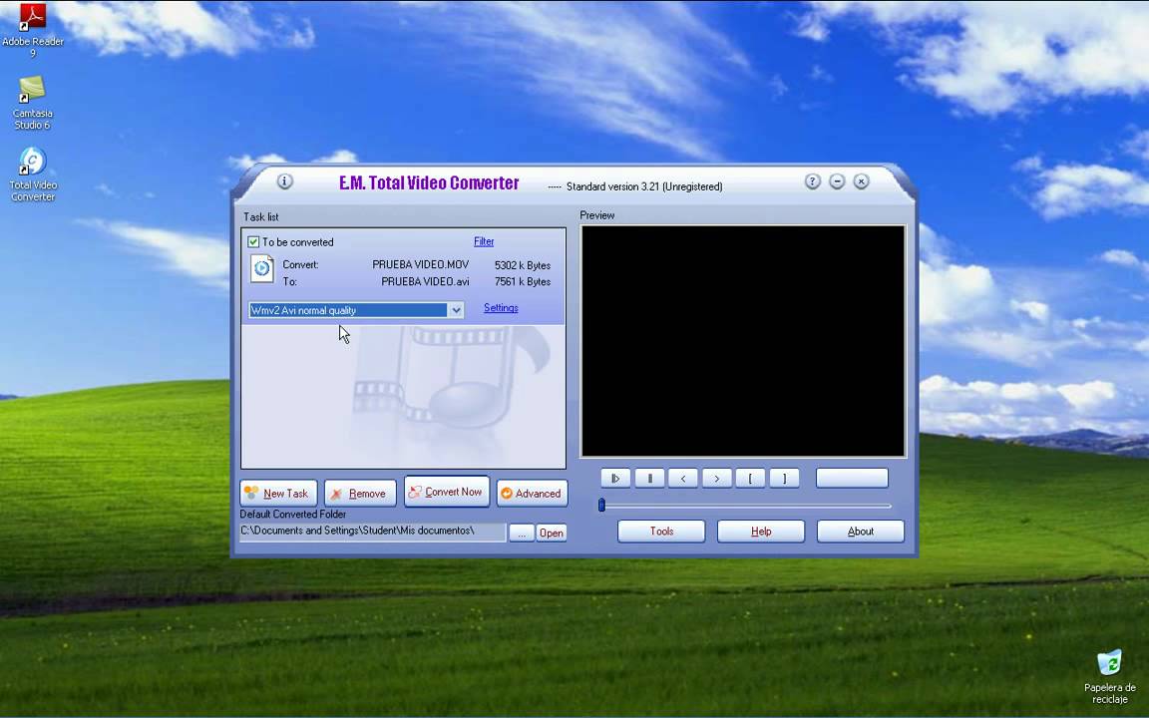Step forward with the > preview button
The image size is (1149, 718).
[x=717, y=479]
